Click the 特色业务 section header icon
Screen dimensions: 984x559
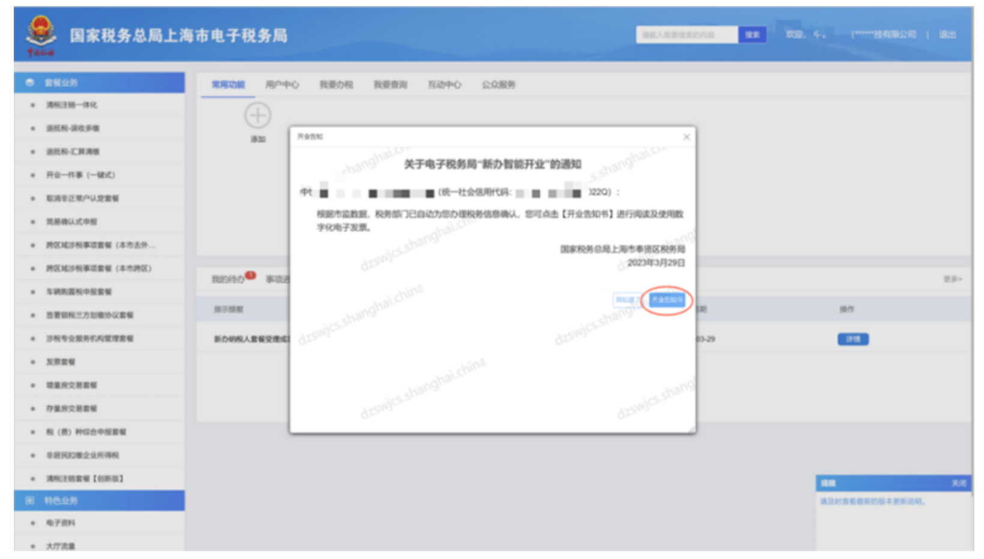coord(29,500)
